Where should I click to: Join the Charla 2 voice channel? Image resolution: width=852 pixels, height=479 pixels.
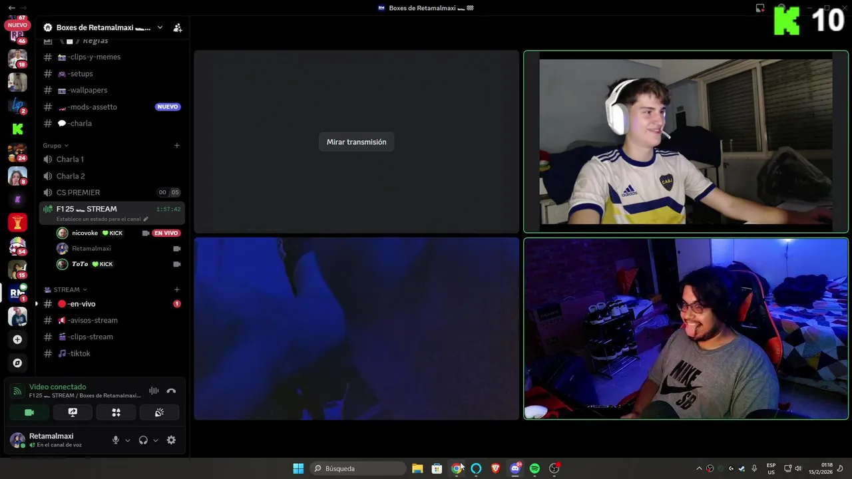(112, 176)
